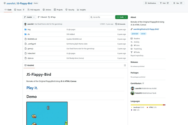Click the commit author avatar next to aaarafat
188x125 pixels.
(x=25, y=24)
